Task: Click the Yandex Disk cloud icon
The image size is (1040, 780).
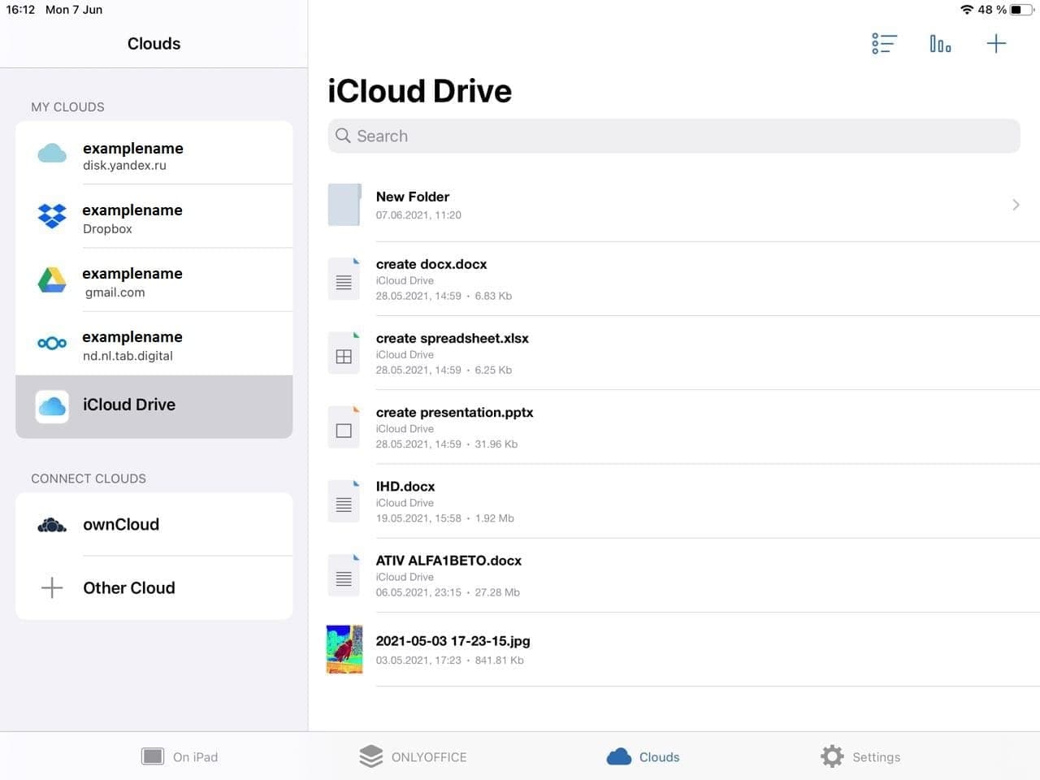Action: (52, 153)
